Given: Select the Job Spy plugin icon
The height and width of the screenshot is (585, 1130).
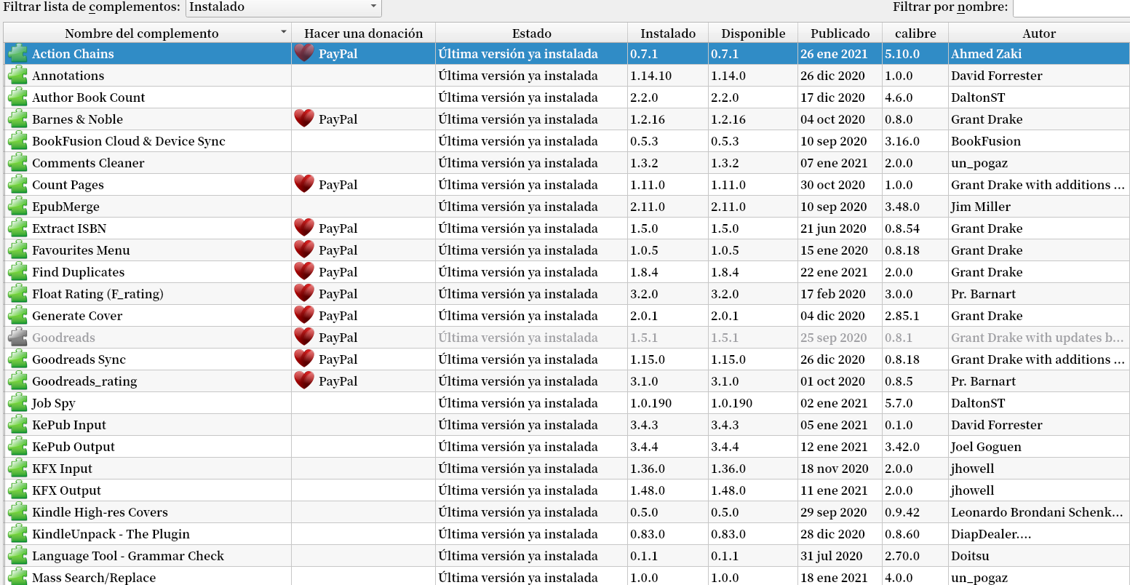Looking at the screenshot, I should (x=17, y=403).
